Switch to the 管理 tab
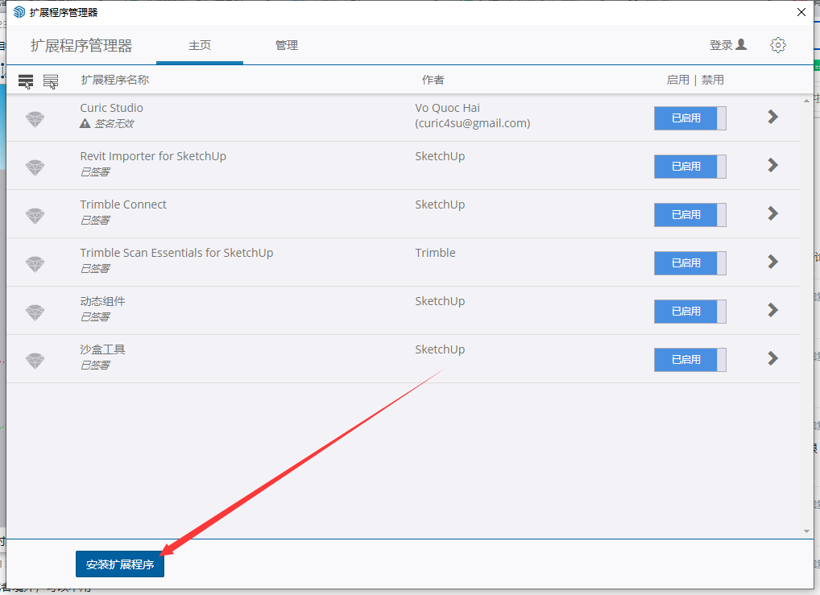This screenshot has width=820, height=595. coord(287,45)
